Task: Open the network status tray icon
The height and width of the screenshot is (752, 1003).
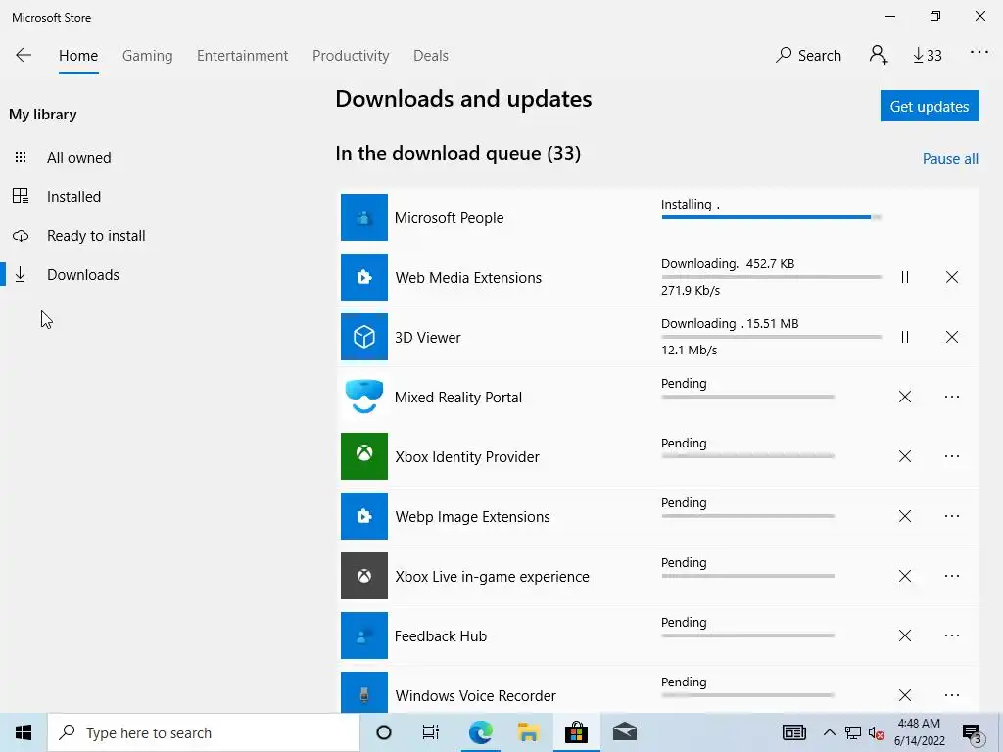Action: point(853,733)
